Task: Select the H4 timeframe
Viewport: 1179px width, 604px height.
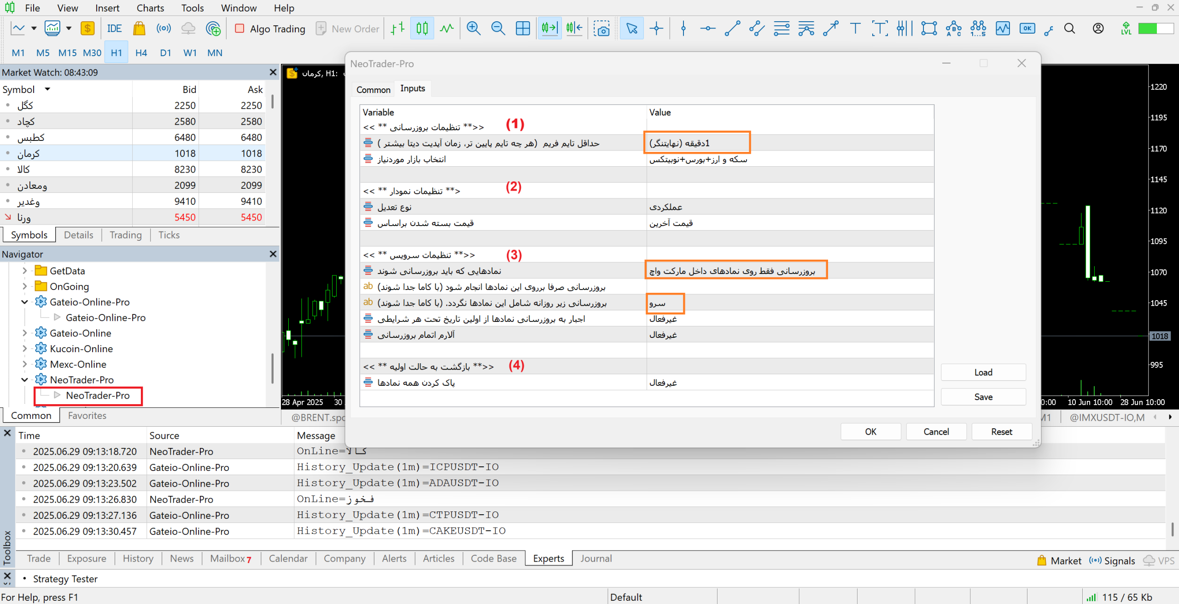Action: 141,53
